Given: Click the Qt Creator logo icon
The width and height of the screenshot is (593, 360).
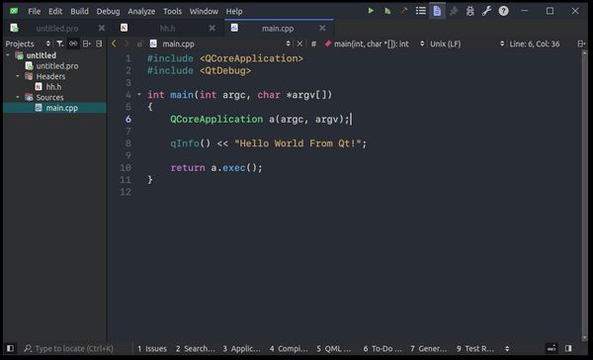Looking at the screenshot, I should point(14,11).
